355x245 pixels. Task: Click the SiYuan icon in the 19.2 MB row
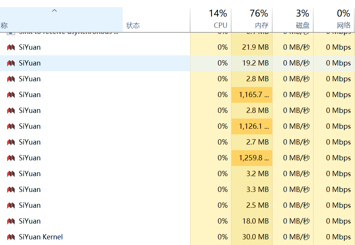pos(11,63)
